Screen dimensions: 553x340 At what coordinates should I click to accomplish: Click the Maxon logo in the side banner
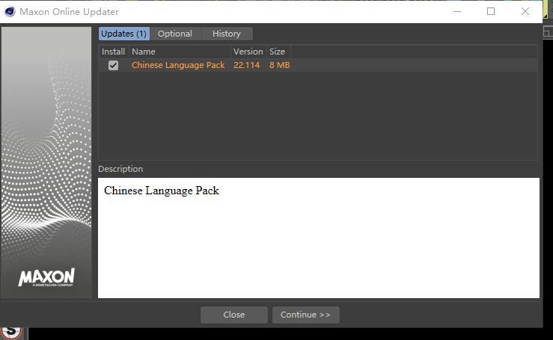[46, 279]
